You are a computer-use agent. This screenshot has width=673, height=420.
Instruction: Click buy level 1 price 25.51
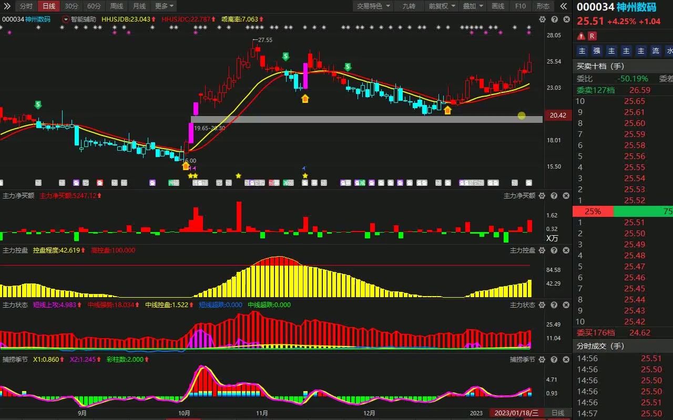[x=635, y=222]
